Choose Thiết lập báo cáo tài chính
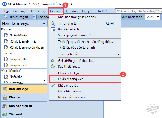This screenshot has width=162, height=118. (x=85, y=48)
